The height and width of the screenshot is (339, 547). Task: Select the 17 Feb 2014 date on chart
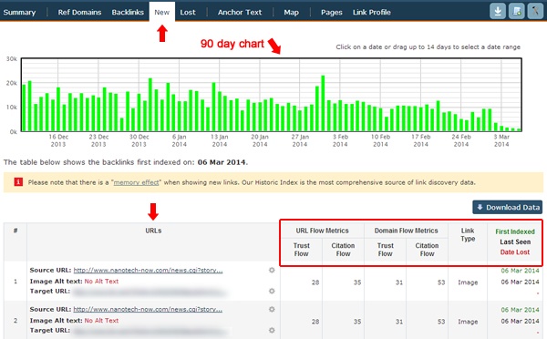click(x=420, y=140)
